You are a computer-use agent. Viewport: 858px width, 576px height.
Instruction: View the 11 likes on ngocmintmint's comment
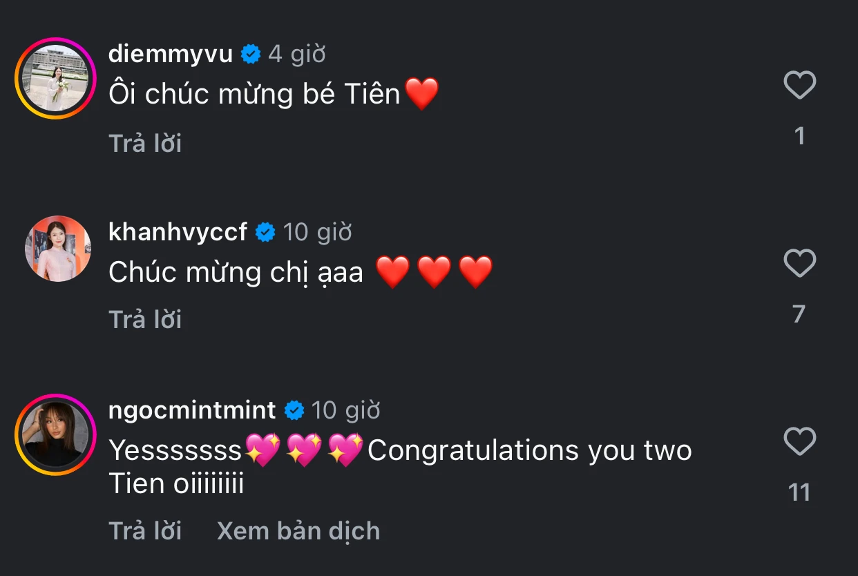pos(799,492)
